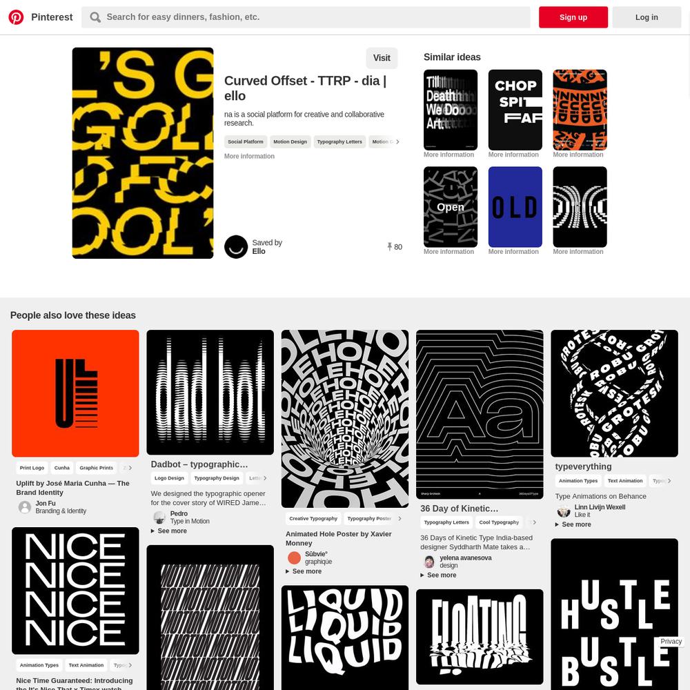
Task: Select the Social Platform tag
Action: (x=246, y=141)
